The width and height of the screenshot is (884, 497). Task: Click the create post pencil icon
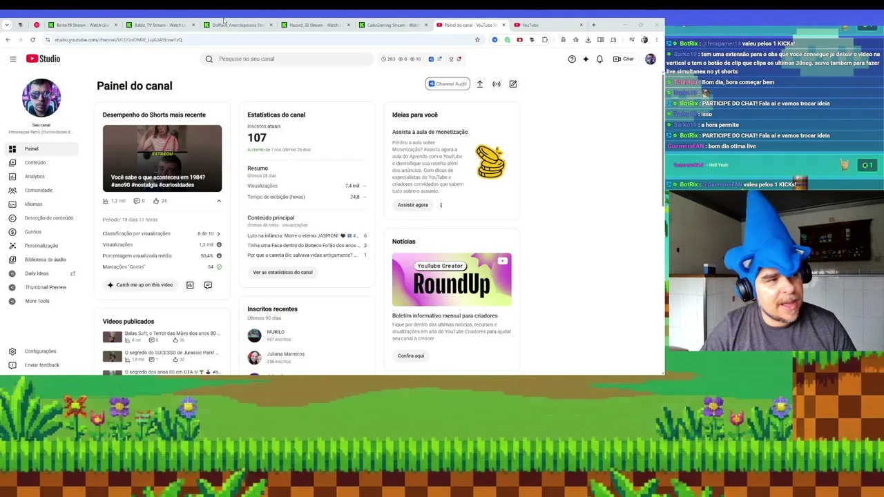coord(513,84)
